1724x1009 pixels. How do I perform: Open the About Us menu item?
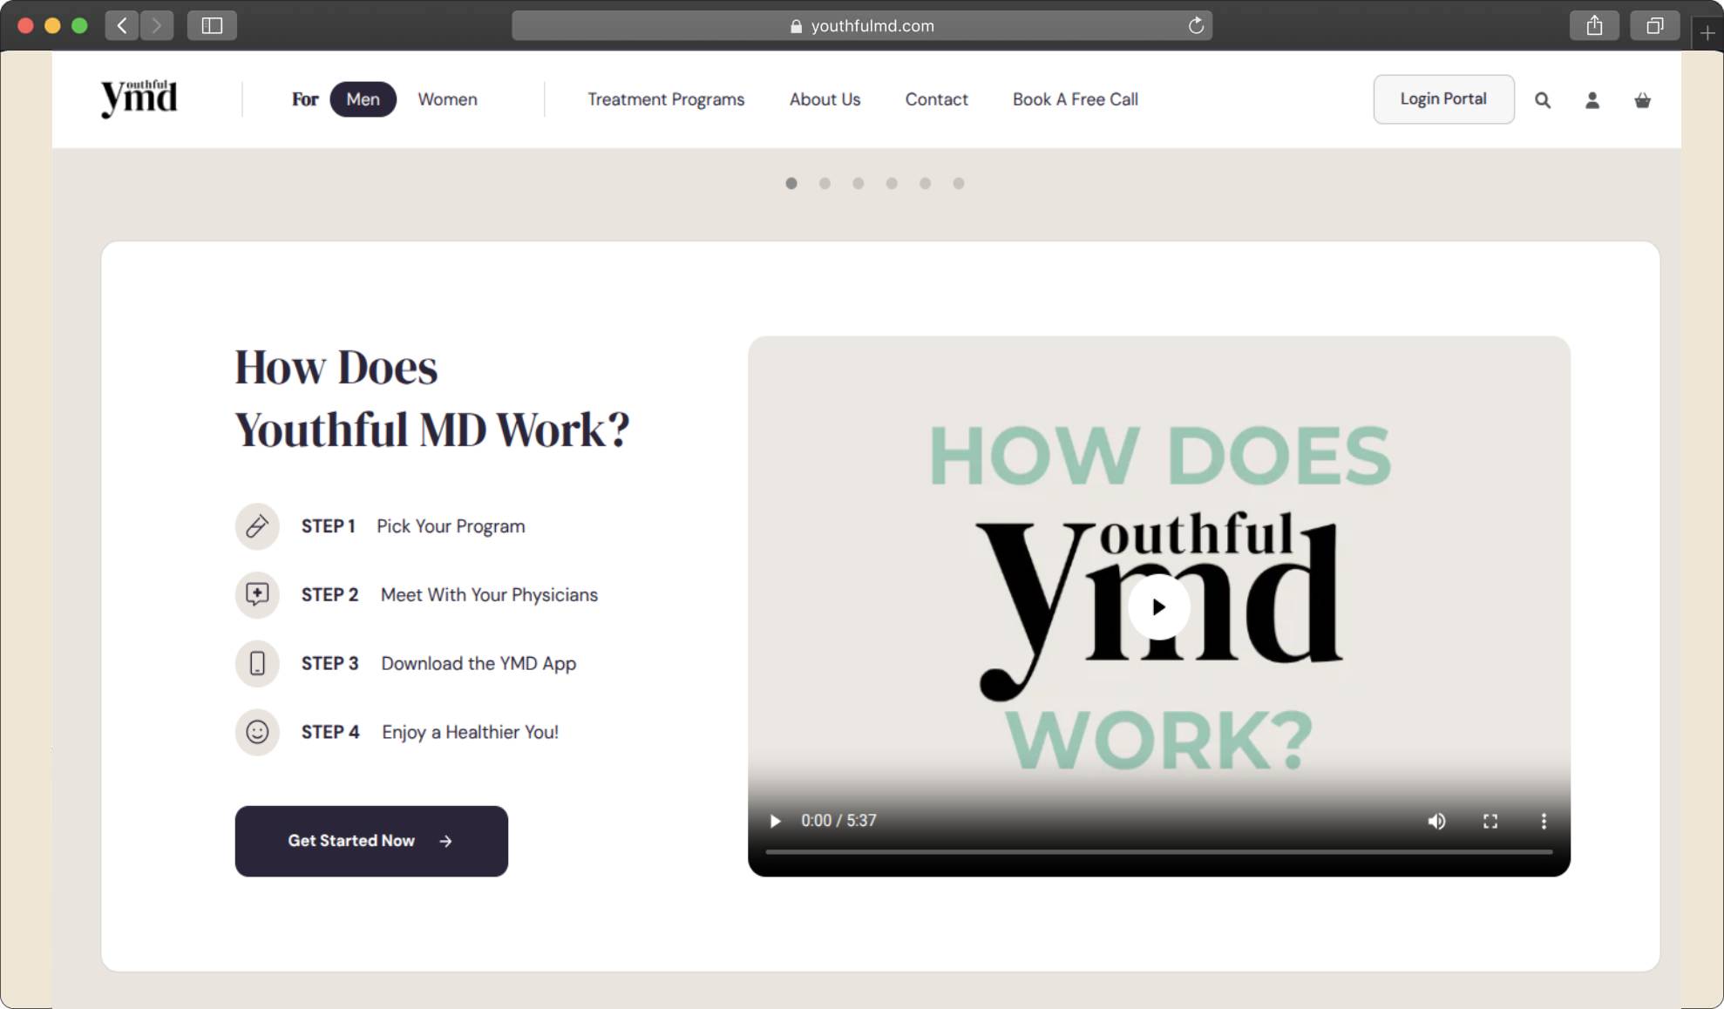click(x=825, y=99)
